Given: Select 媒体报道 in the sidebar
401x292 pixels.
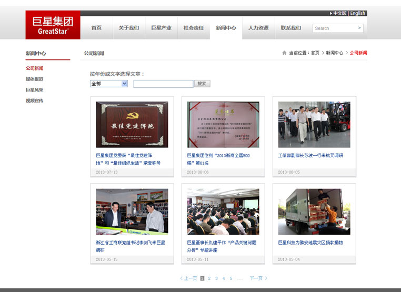Looking at the screenshot, I should [35, 79].
